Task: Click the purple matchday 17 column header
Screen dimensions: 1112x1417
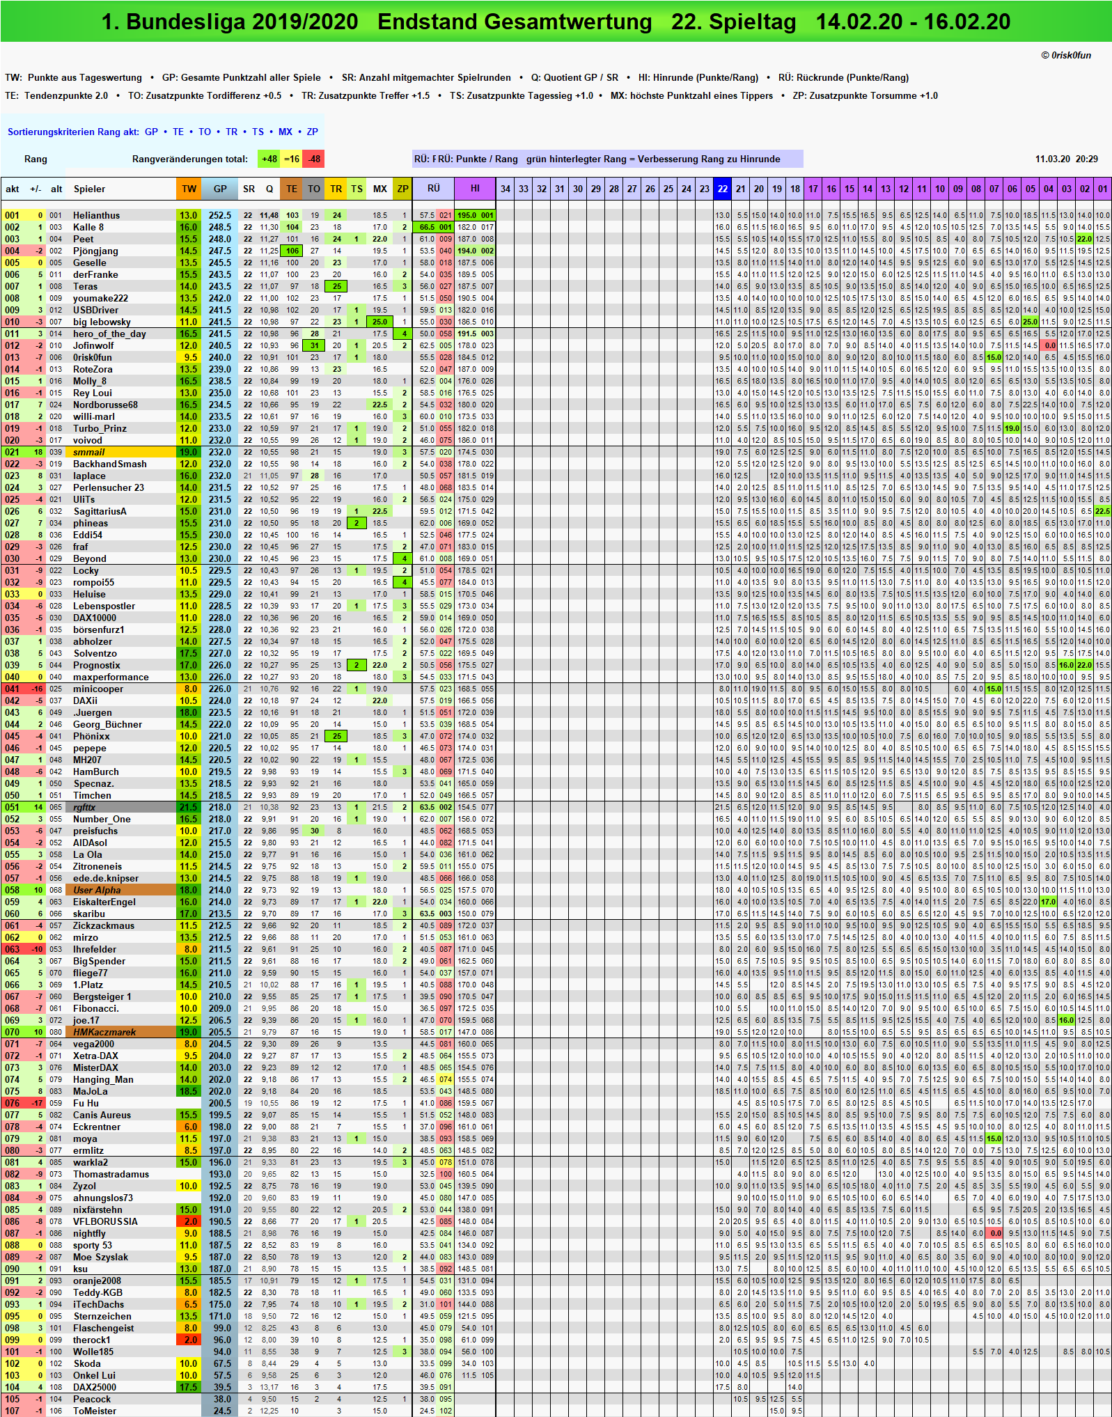Action: click(813, 189)
